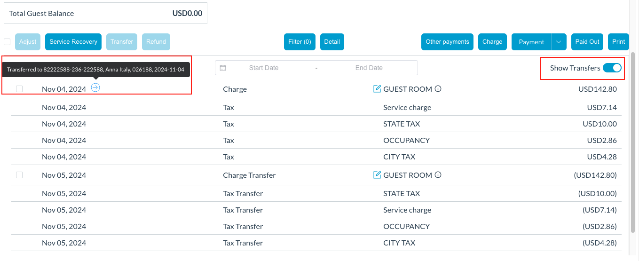The height and width of the screenshot is (261, 639).
Task: Click edit icon on Nov 04 GUEST ROOM charge
Action: point(377,89)
